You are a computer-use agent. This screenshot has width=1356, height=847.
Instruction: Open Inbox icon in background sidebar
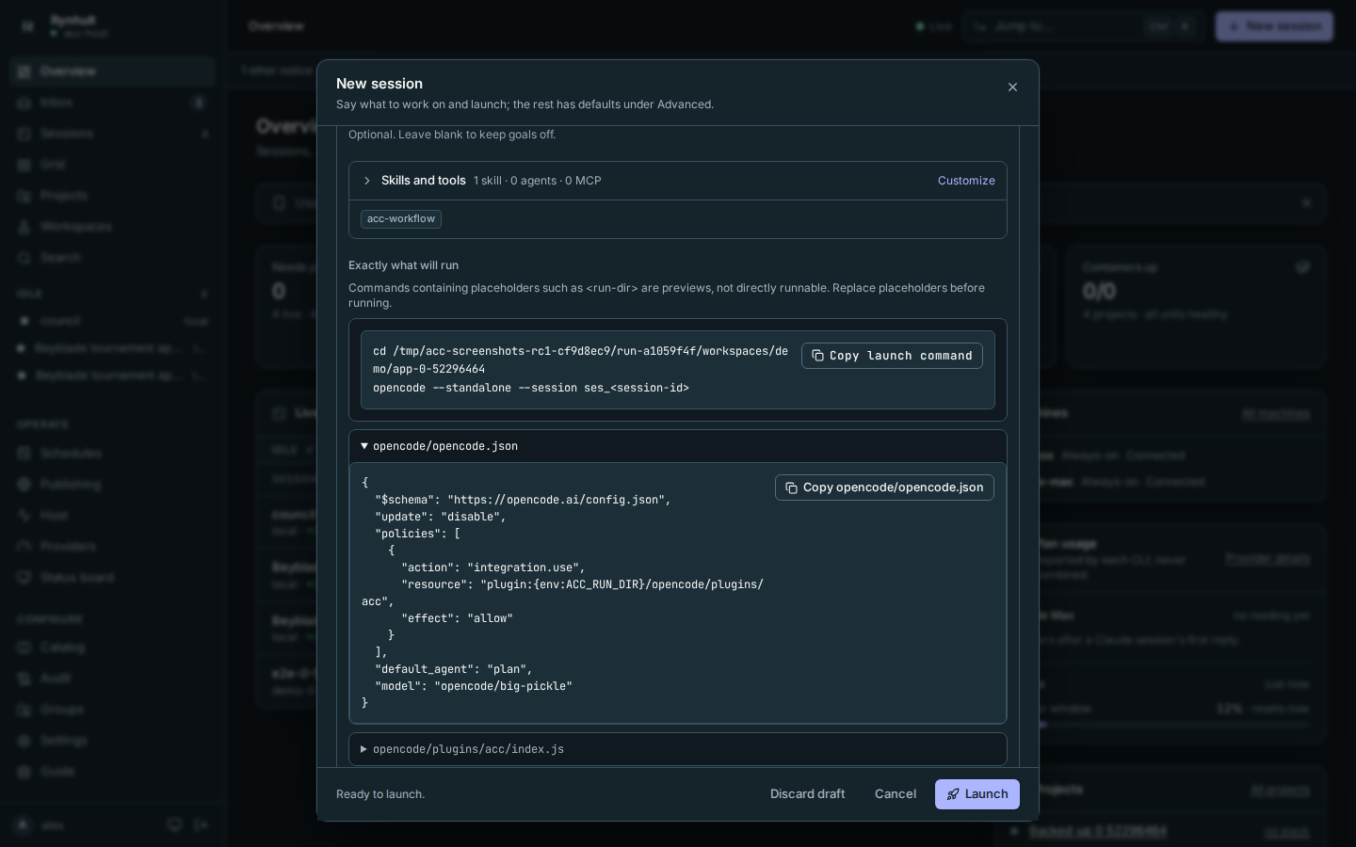(25, 103)
